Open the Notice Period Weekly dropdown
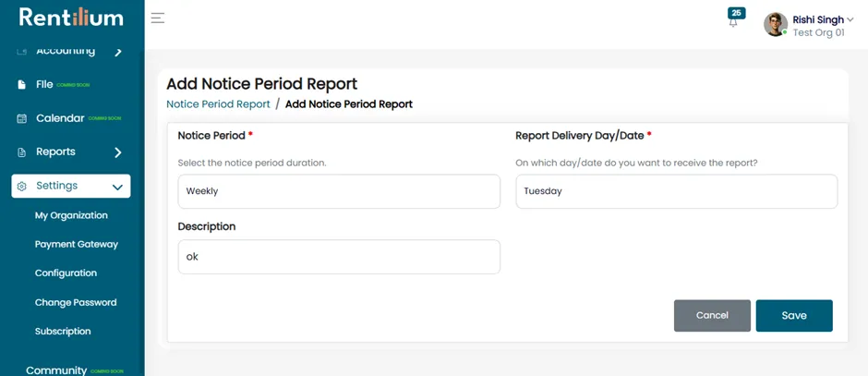Screen dimensions: 868x376 [339, 191]
